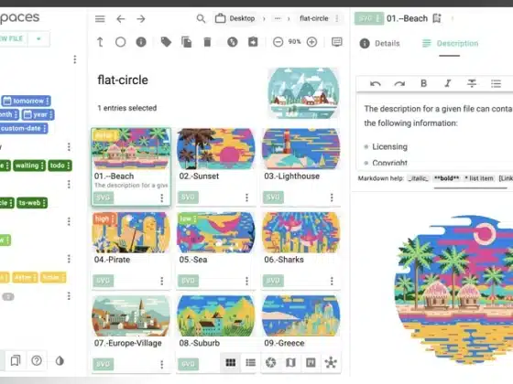Image resolution: width=513 pixels, height=384 pixels.
Task: Open the gallery perspective with the shutter icon
Action: (x=270, y=362)
